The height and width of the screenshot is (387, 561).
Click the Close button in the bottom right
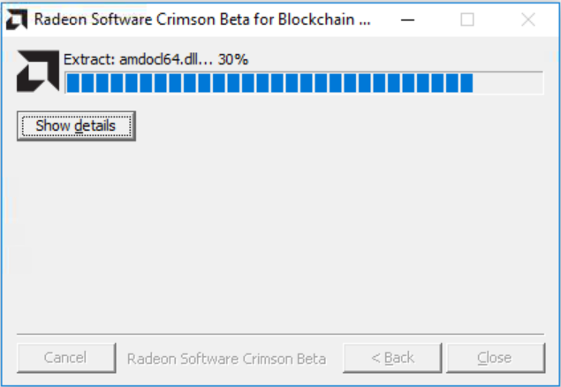(x=495, y=358)
